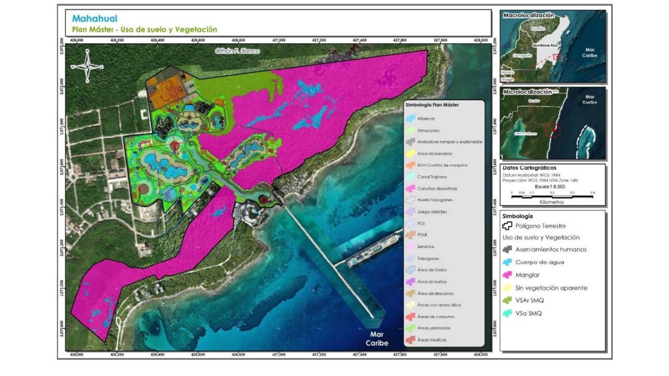Click the Polígono Terrestre outline symbol
This screenshot has height=376, width=669.
[x=507, y=227]
